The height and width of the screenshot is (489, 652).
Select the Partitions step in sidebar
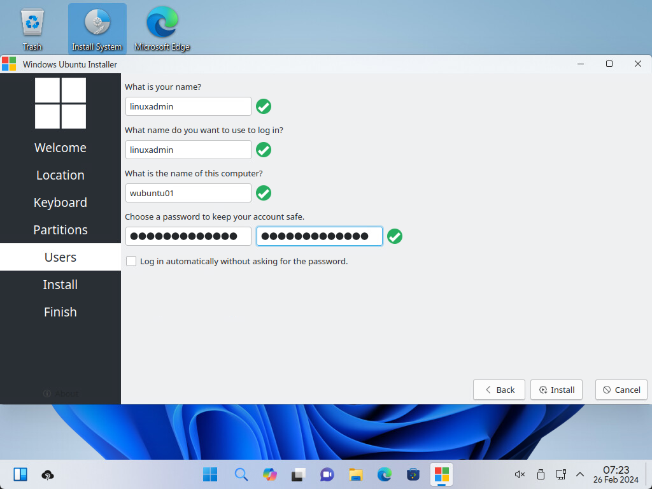point(60,230)
